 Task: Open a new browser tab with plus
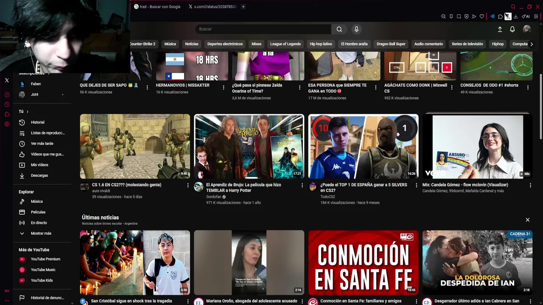[243, 7]
